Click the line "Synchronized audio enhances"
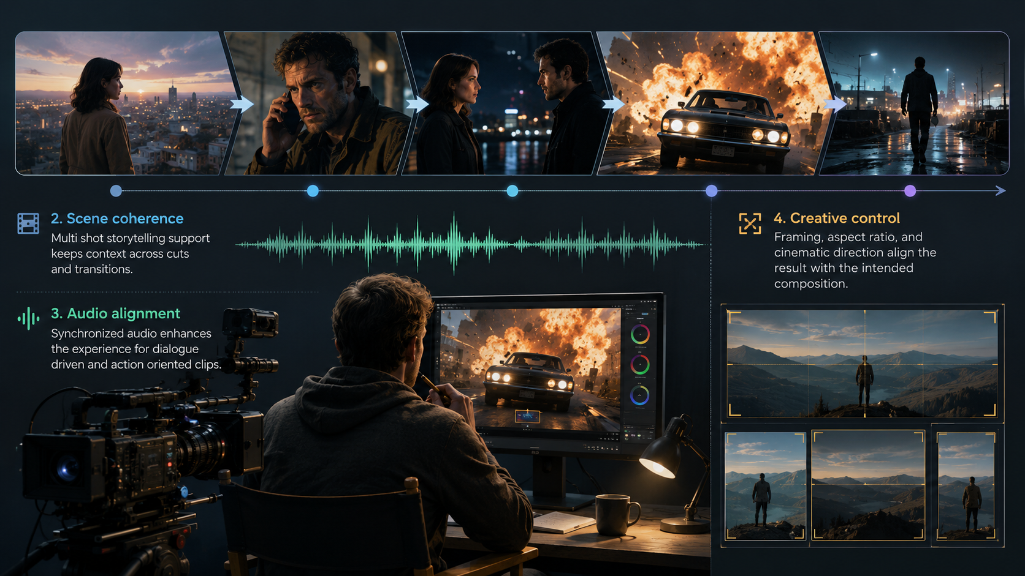The image size is (1025, 576). pos(131,334)
